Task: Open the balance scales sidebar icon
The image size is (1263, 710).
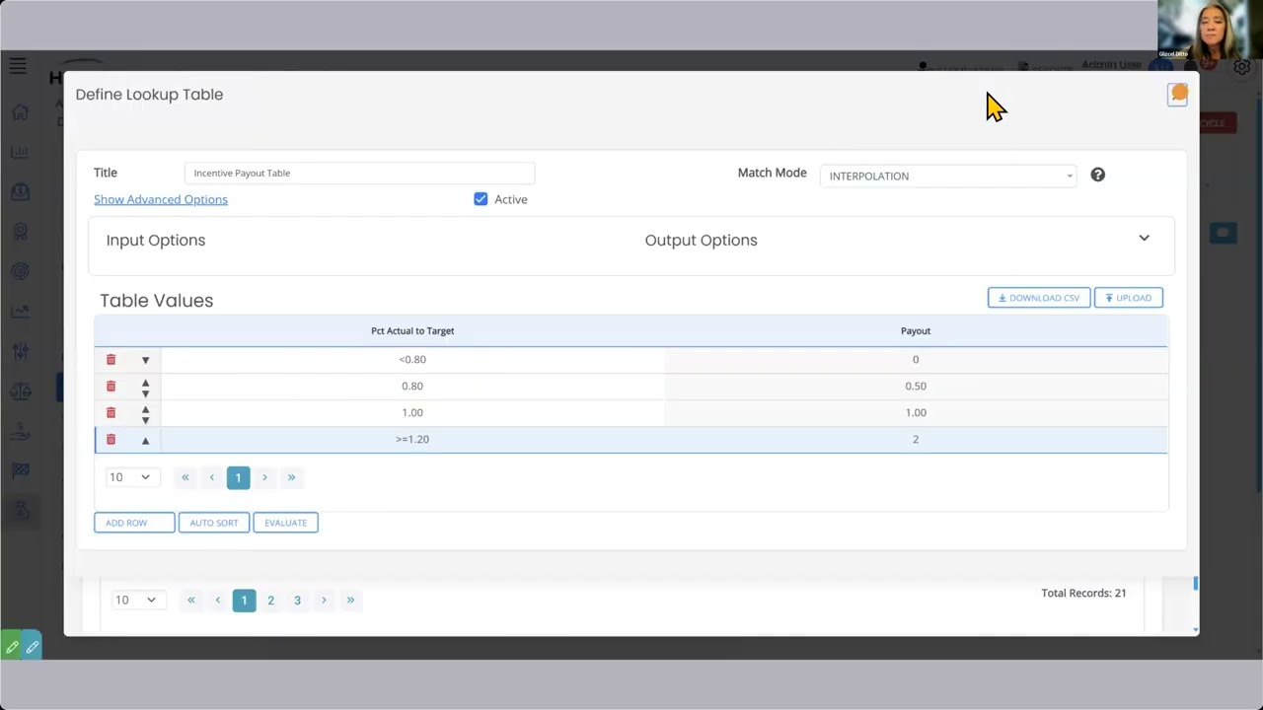Action: [20, 391]
